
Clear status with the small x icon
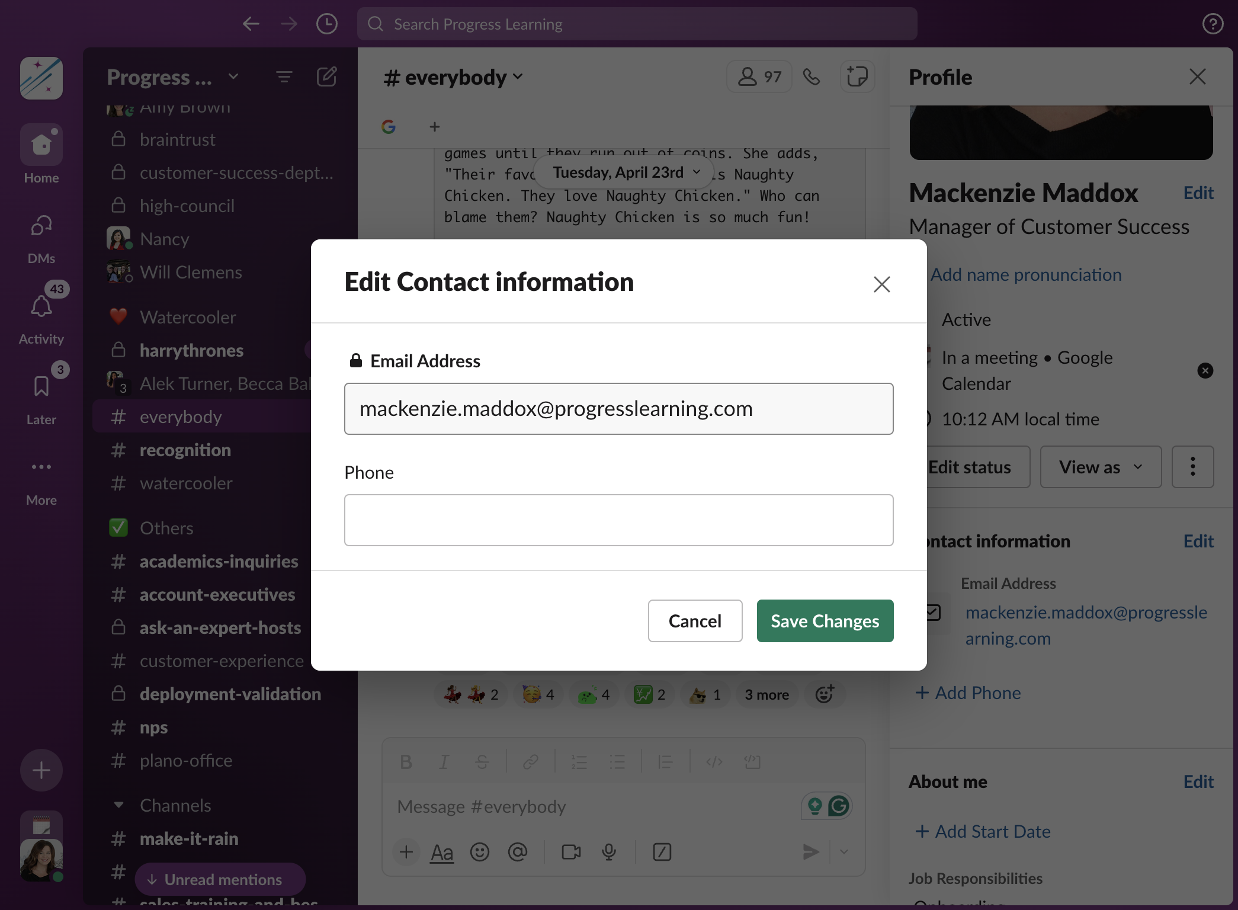click(x=1205, y=370)
